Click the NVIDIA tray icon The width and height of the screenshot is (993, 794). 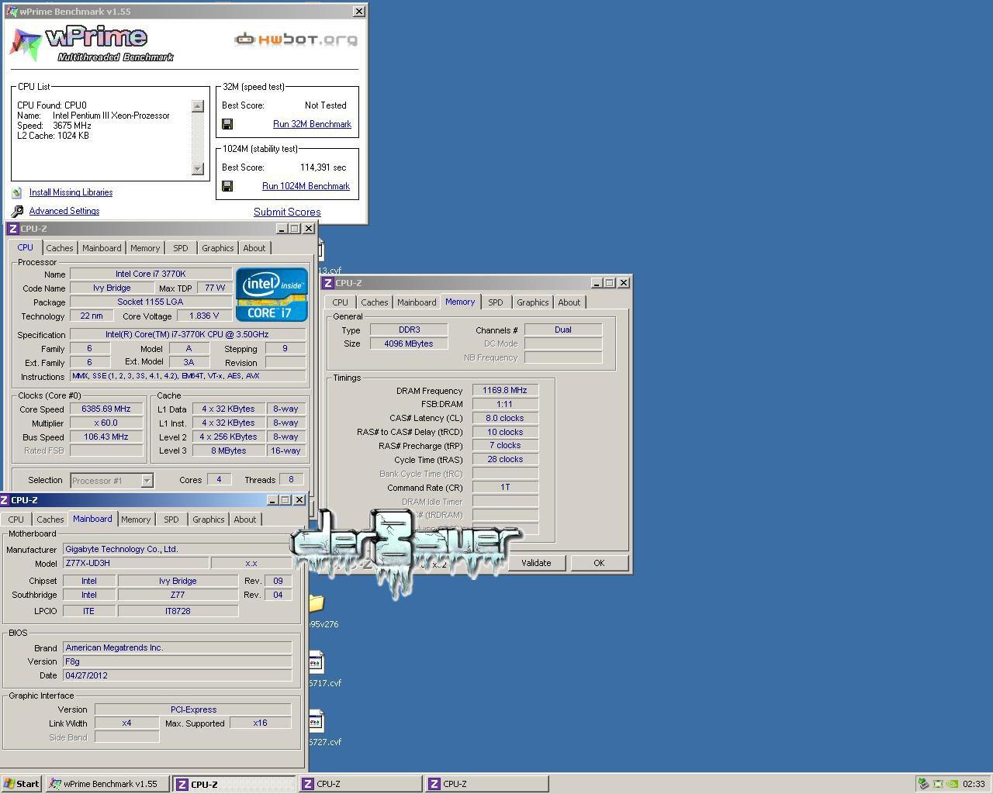pos(952,784)
